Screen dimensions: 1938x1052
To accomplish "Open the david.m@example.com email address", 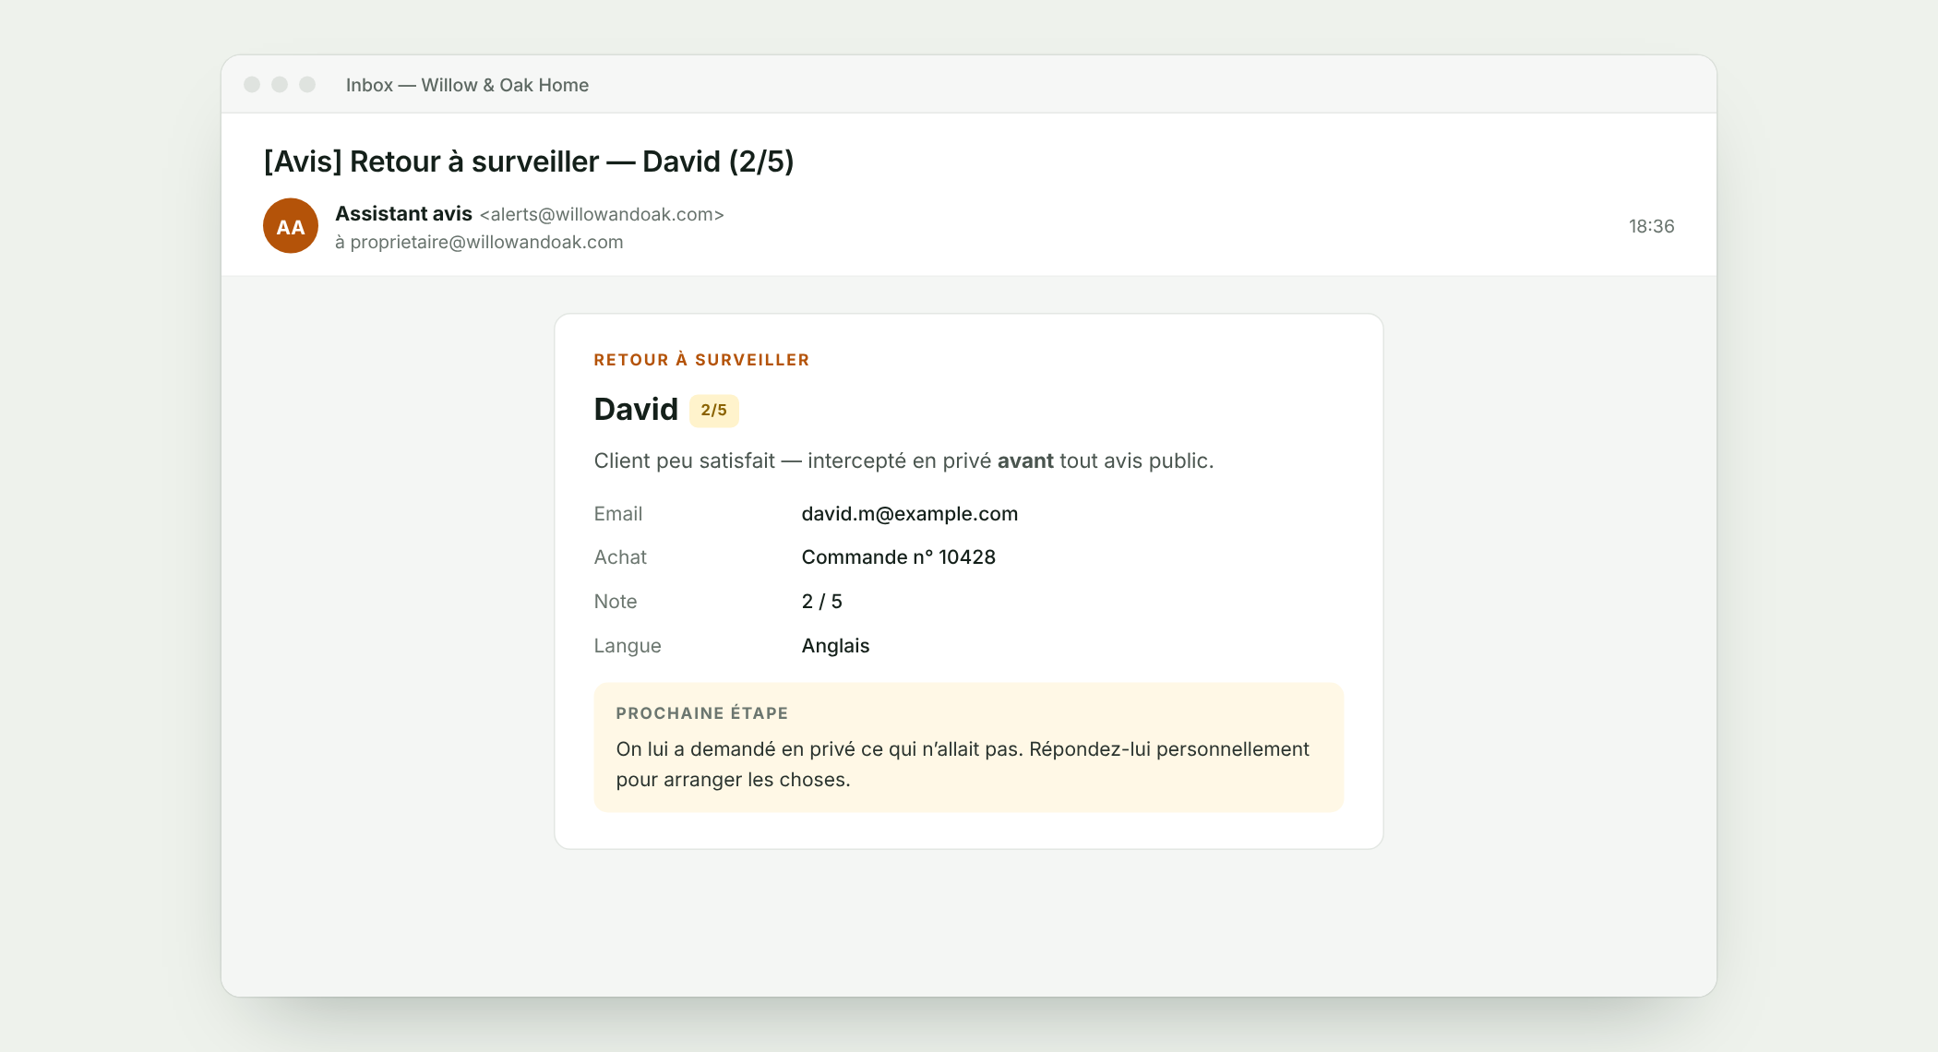I will (909, 514).
